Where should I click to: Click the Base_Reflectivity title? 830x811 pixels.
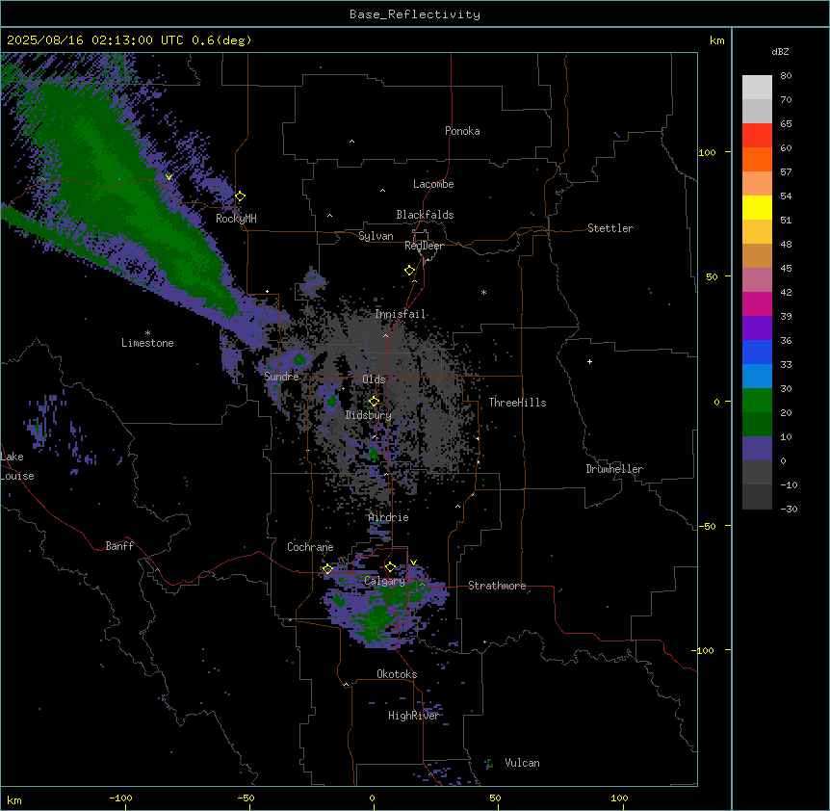(415, 14)
